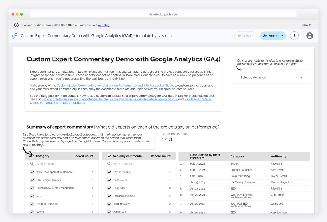Toggle 'See only commenta...' select-all checkbox
Image resolution: width=327 pixels, height=222 pixels.
click(109, 156)
